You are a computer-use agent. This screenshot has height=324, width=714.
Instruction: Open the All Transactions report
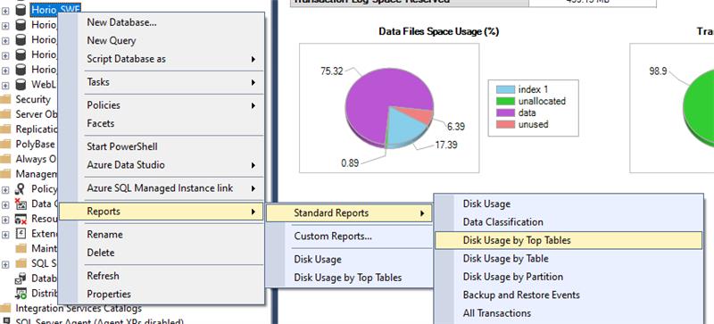[x=569, y=313]
